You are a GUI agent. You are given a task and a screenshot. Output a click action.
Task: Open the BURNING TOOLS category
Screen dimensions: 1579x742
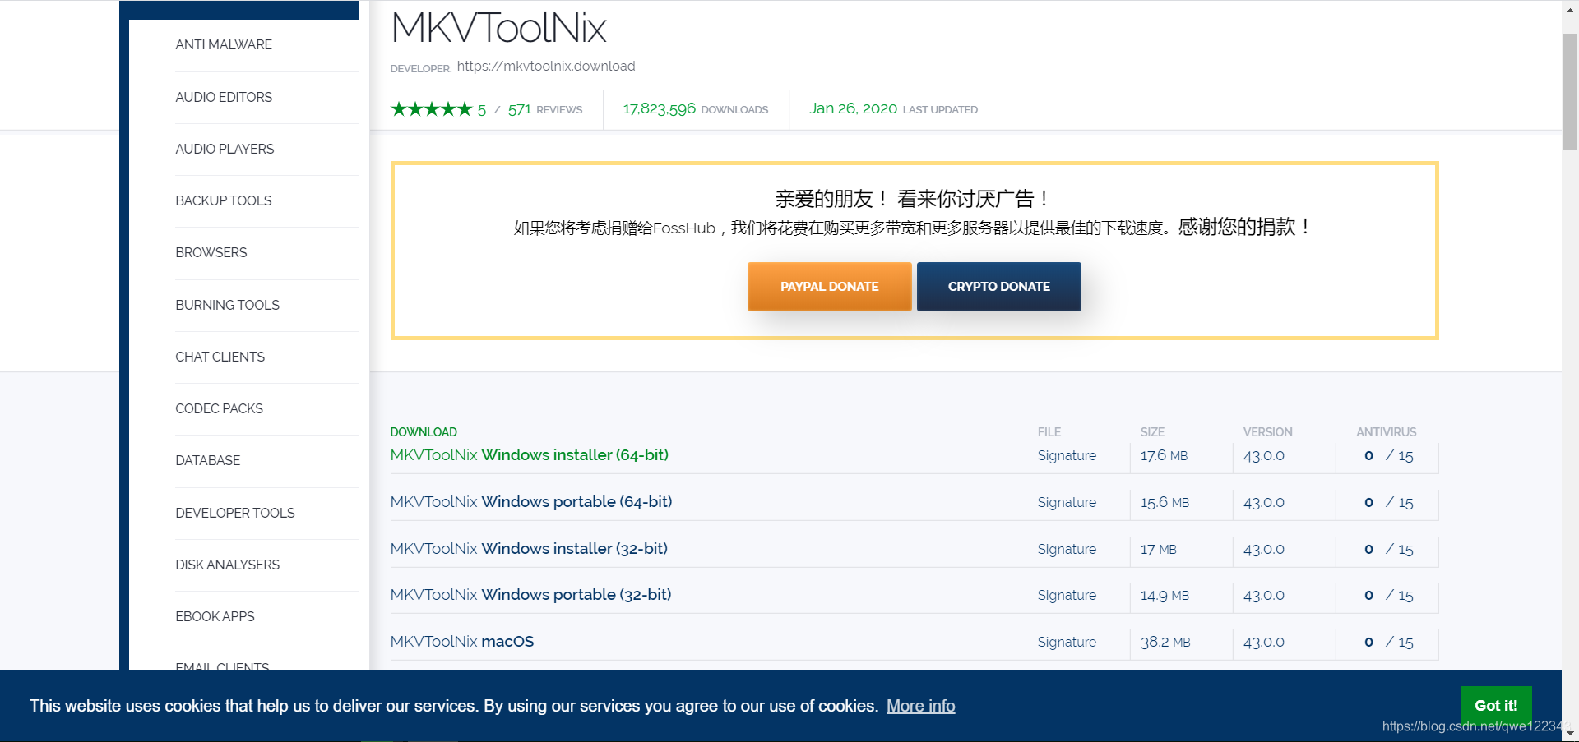(227, 305)
